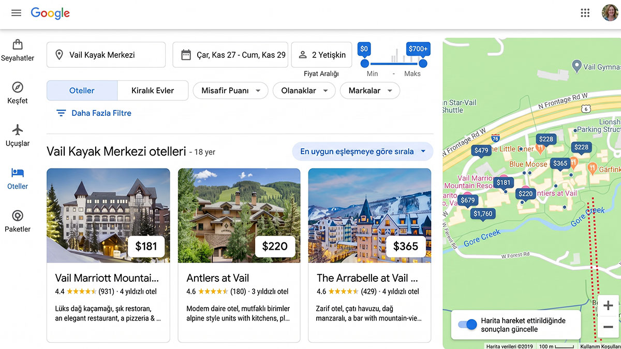Open the sort by best match dropdown
This screenshot has width=621, height=349.
pos(363,151)
